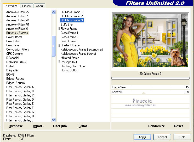This screenshot has width=194, height=142.
Task: Select the Dégradés category
Action: (x=12, y=70)
